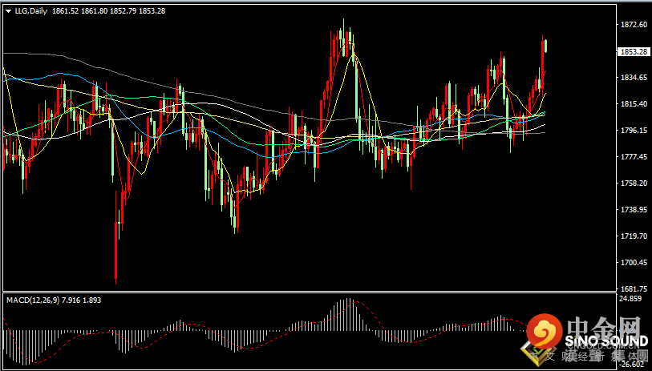
Task: Click the 中金网 Chinese logo text
Action: pyautogui.click(x=605, y=327)
